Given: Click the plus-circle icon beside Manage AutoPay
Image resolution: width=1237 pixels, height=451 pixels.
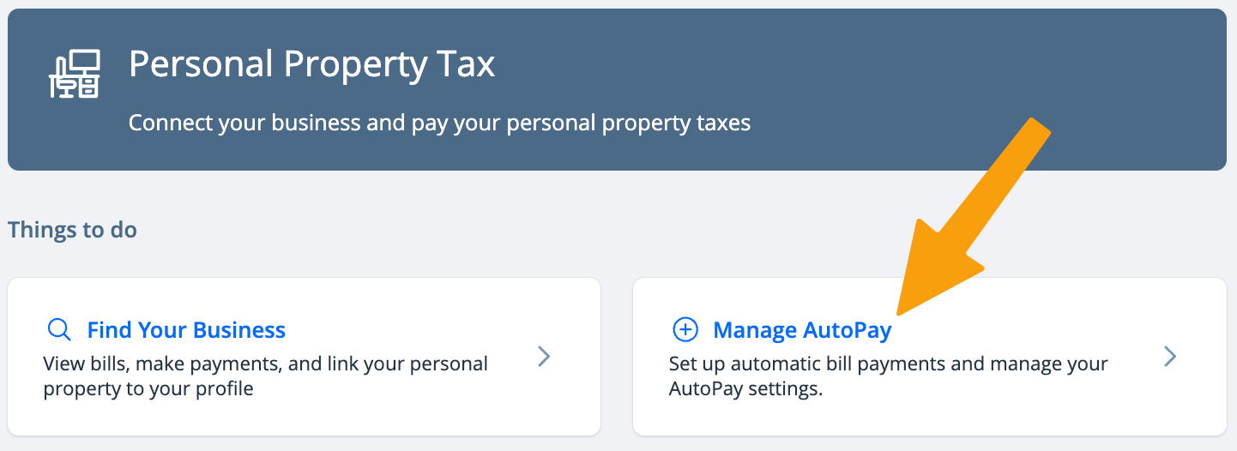Looking at the screenshot, I should (x=685, y=330).
